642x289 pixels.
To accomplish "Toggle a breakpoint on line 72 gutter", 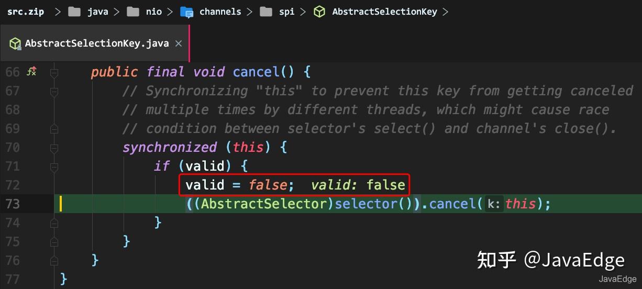I will (x=31, y=185).
